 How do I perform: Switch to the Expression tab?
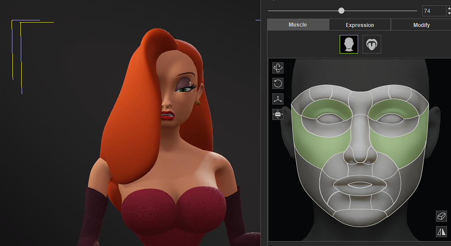pyautogui.click(x=359, y=25)
